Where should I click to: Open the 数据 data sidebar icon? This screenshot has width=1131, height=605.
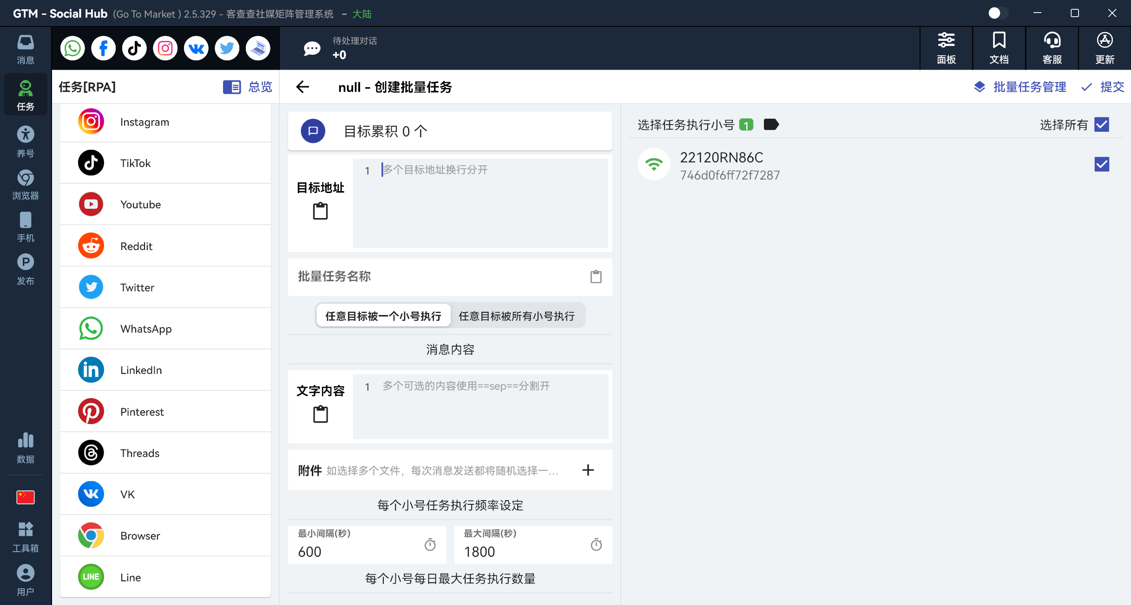coord(26,448)
